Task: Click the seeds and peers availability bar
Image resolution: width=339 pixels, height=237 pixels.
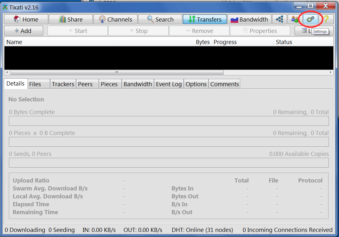Action: click(169, 163)
